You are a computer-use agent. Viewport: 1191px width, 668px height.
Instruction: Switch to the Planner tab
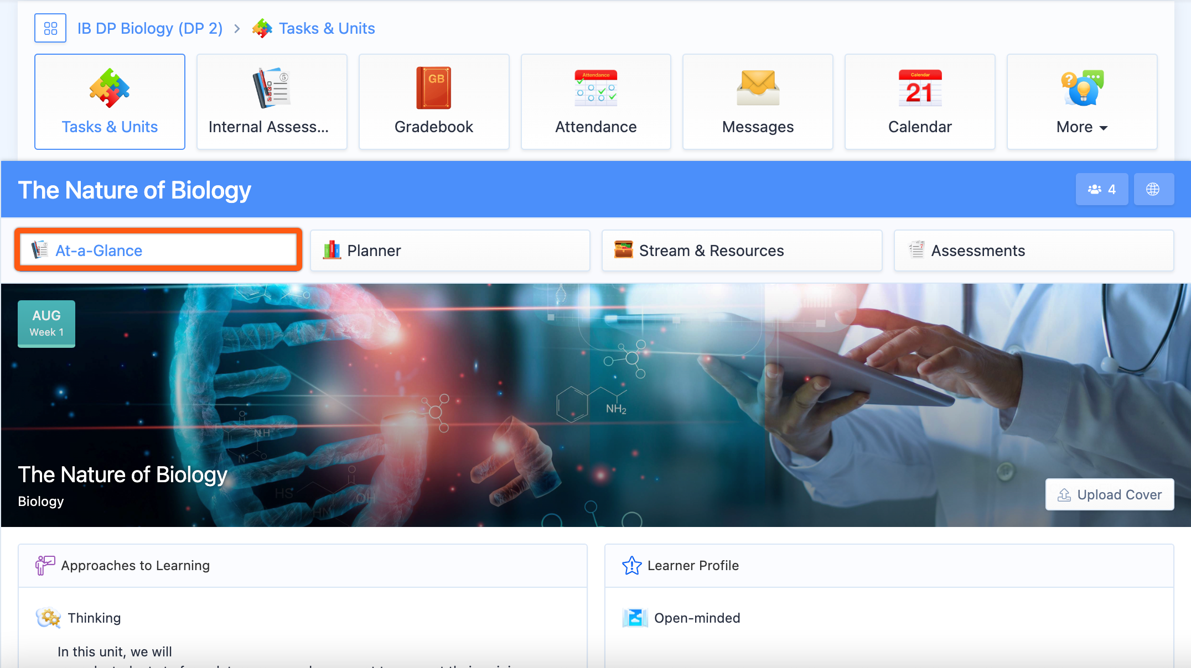pos(450,251)
